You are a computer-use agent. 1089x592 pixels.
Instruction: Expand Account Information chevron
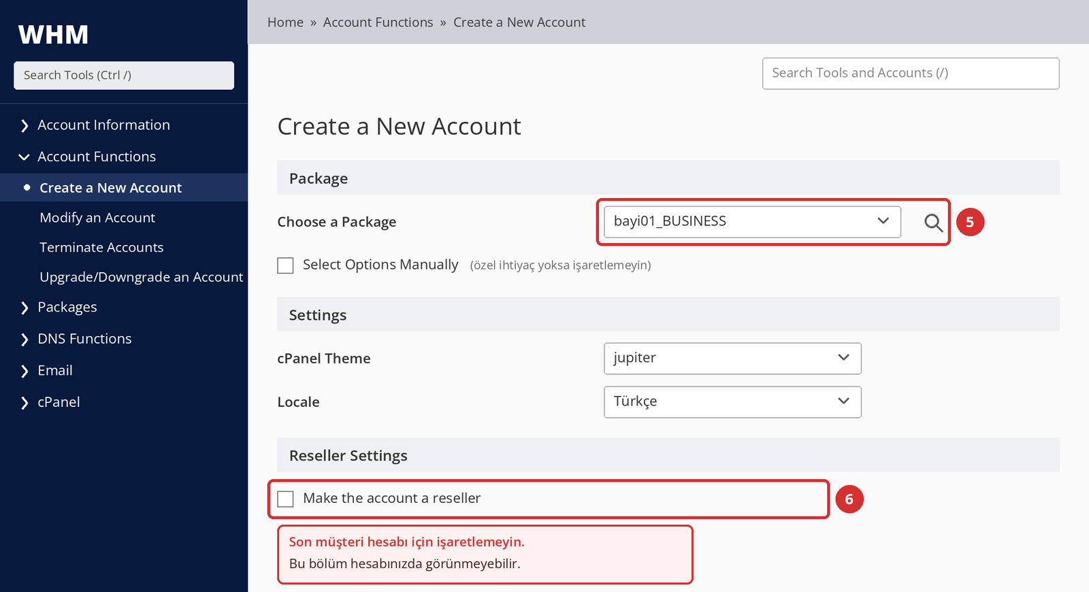pyautogui.click(x=25, y=125)
